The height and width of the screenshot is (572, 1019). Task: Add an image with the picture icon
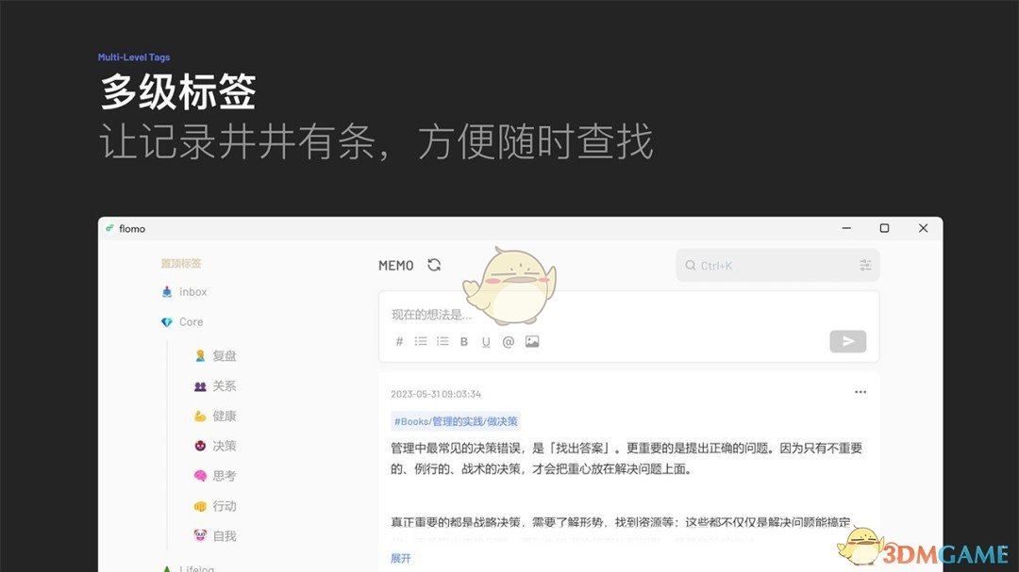pyautogui.click(x=532, y=342)
